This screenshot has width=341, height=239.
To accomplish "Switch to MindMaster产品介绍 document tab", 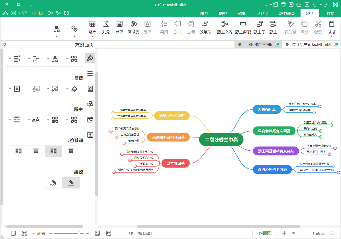I will pos(311,45).
